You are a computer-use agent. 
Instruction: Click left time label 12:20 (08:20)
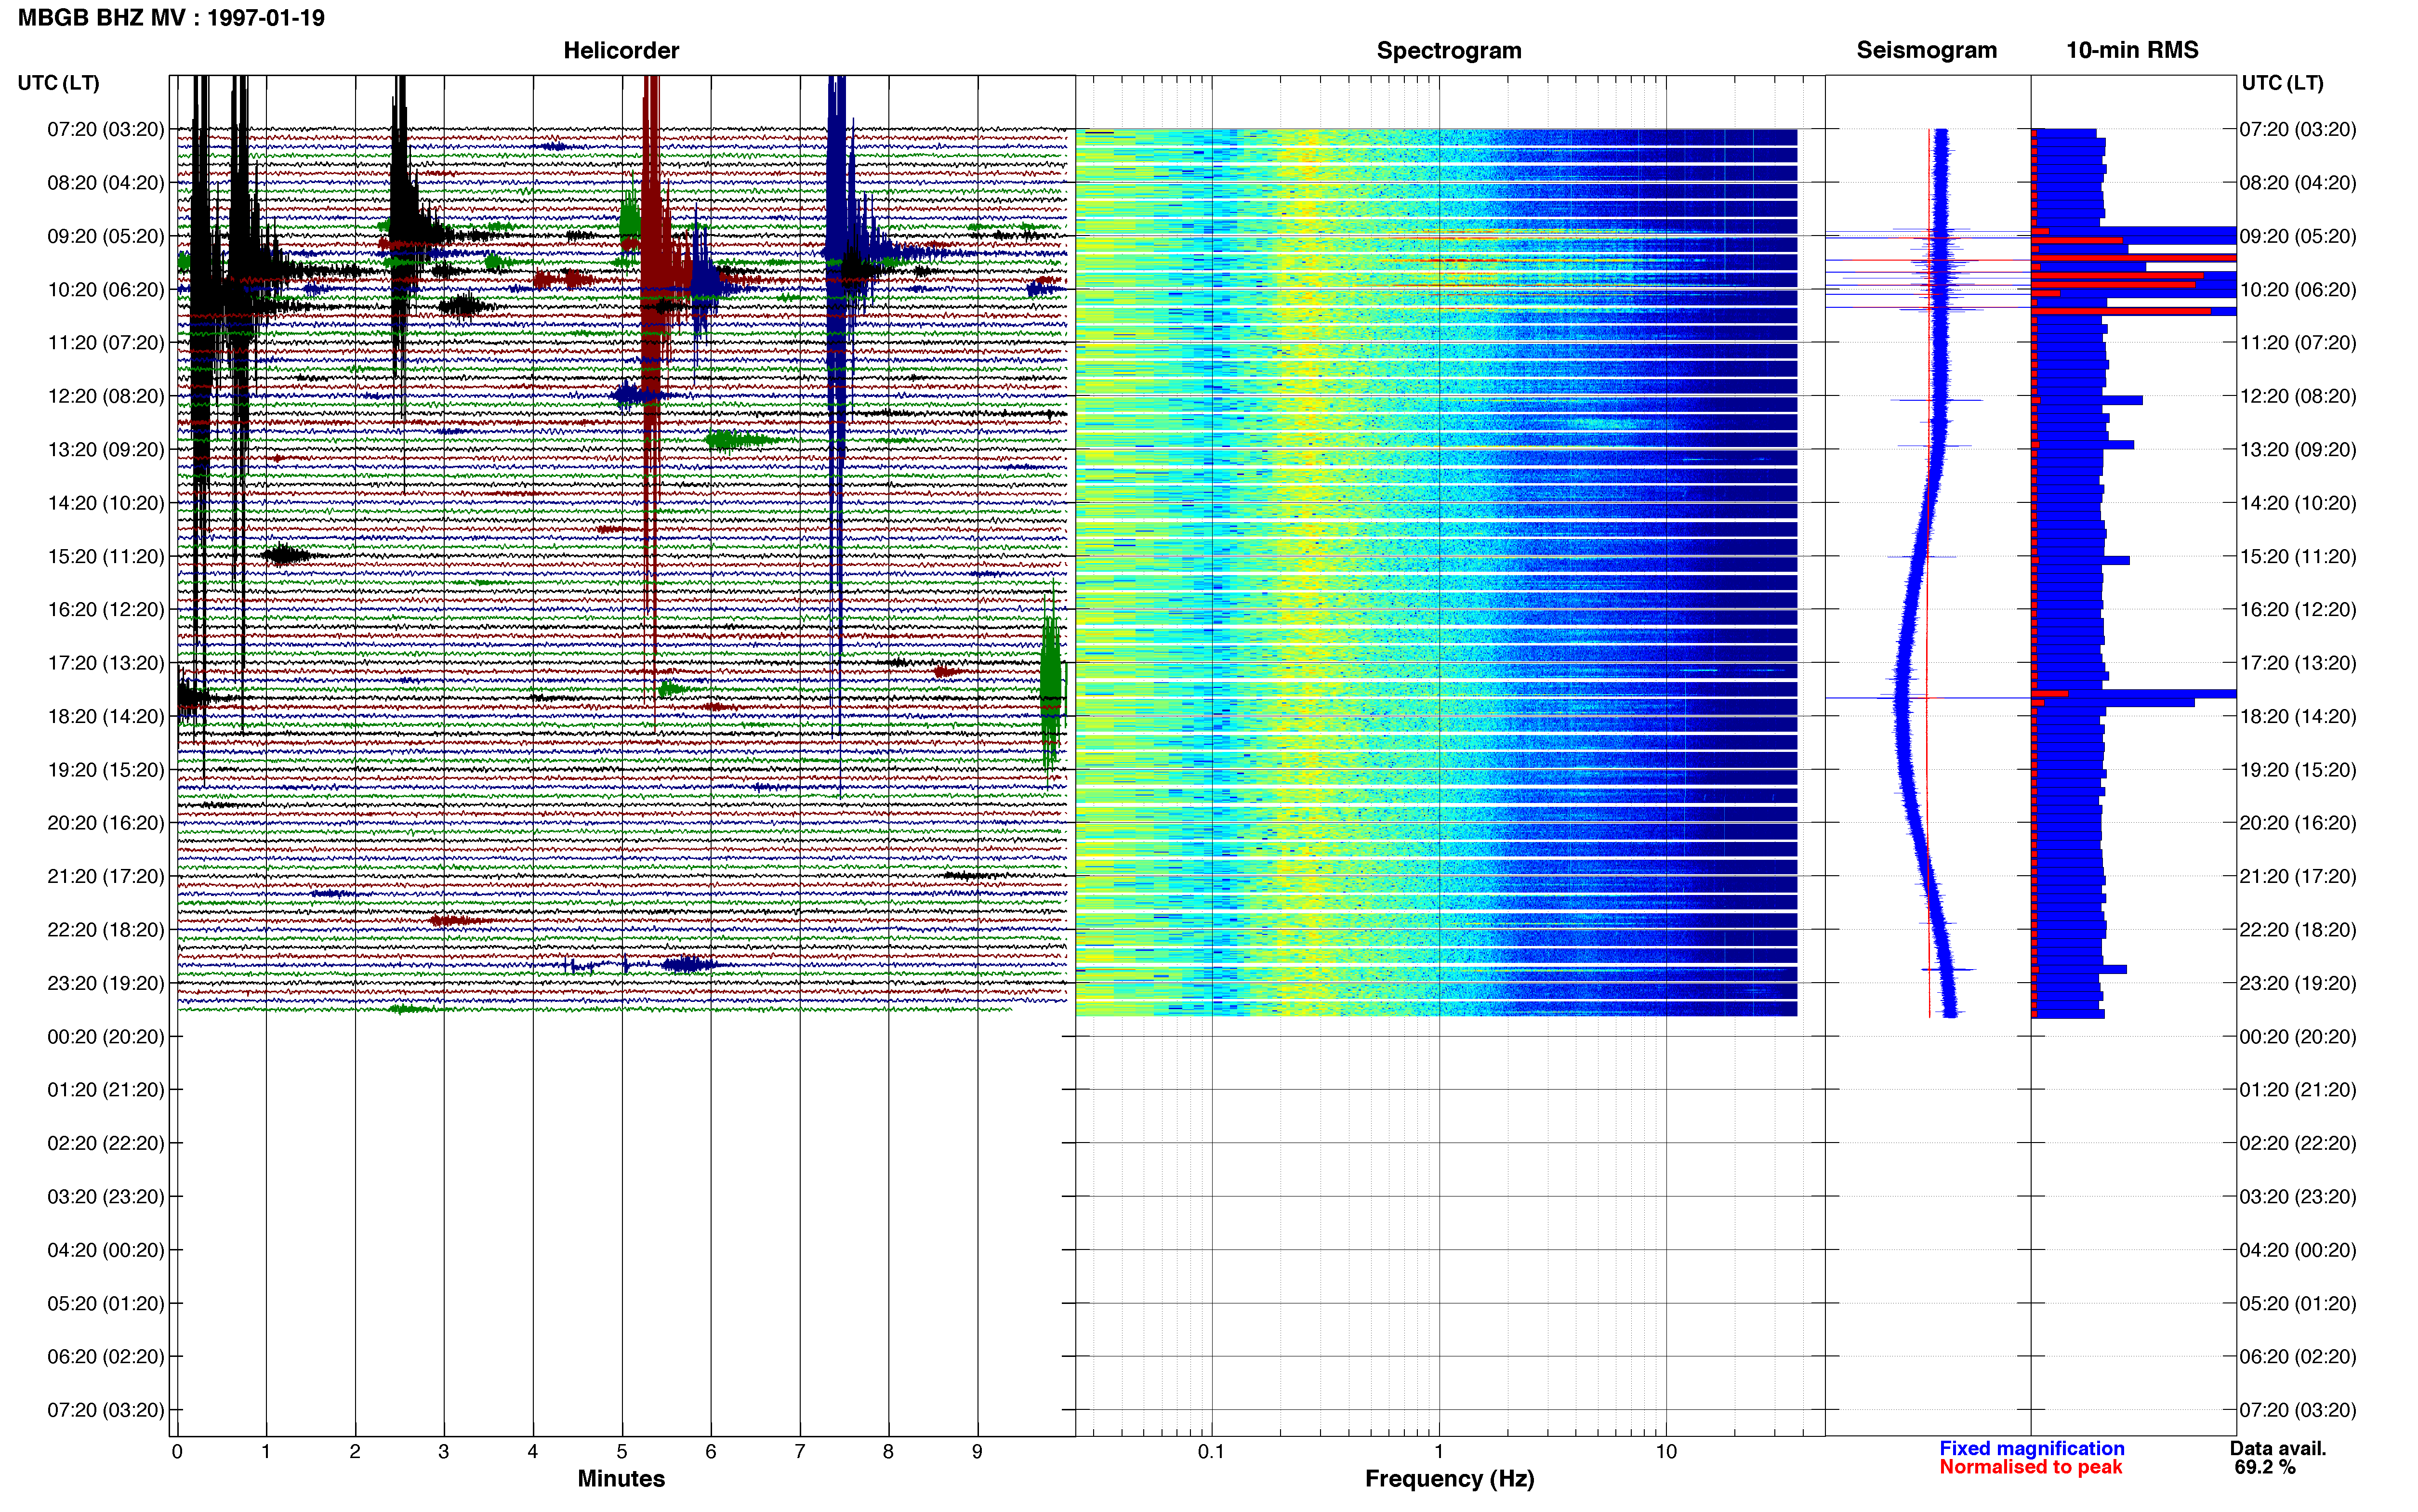[106, 396]
